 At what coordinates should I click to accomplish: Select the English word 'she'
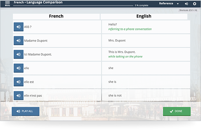coord(111,68)
